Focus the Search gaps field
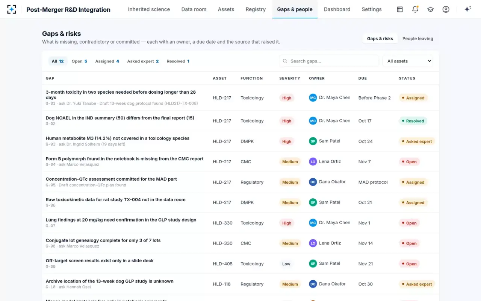 click(329, 61)
